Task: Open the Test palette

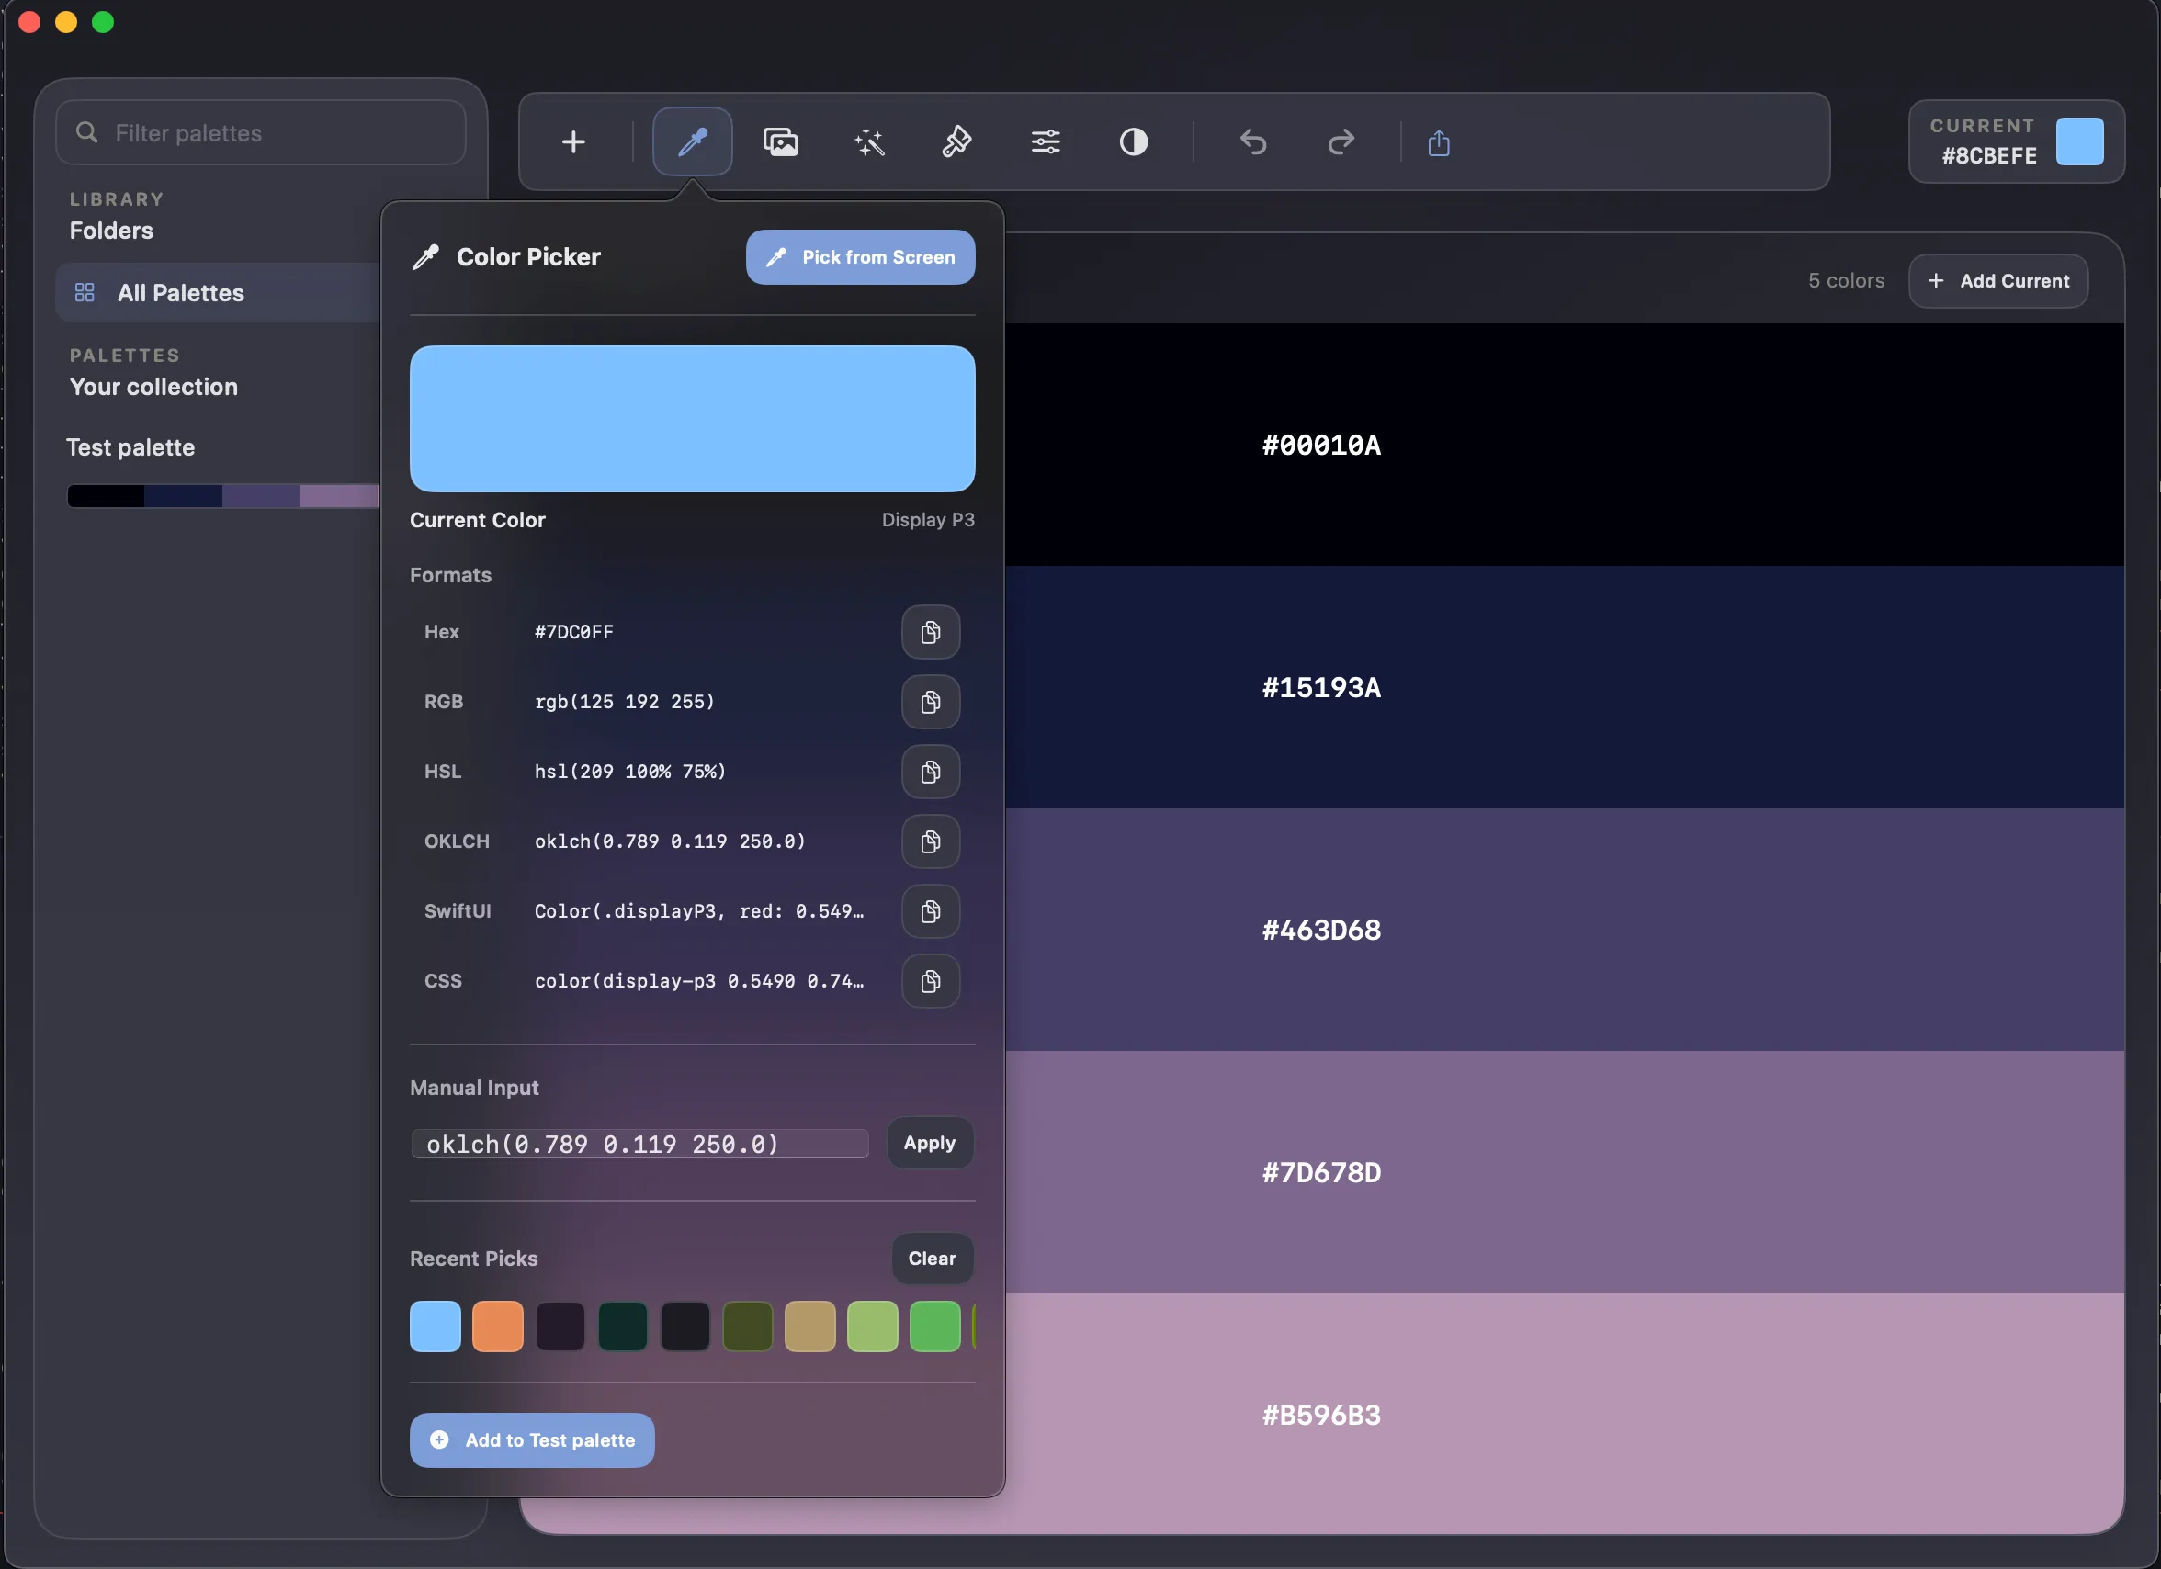Action: 130,446
